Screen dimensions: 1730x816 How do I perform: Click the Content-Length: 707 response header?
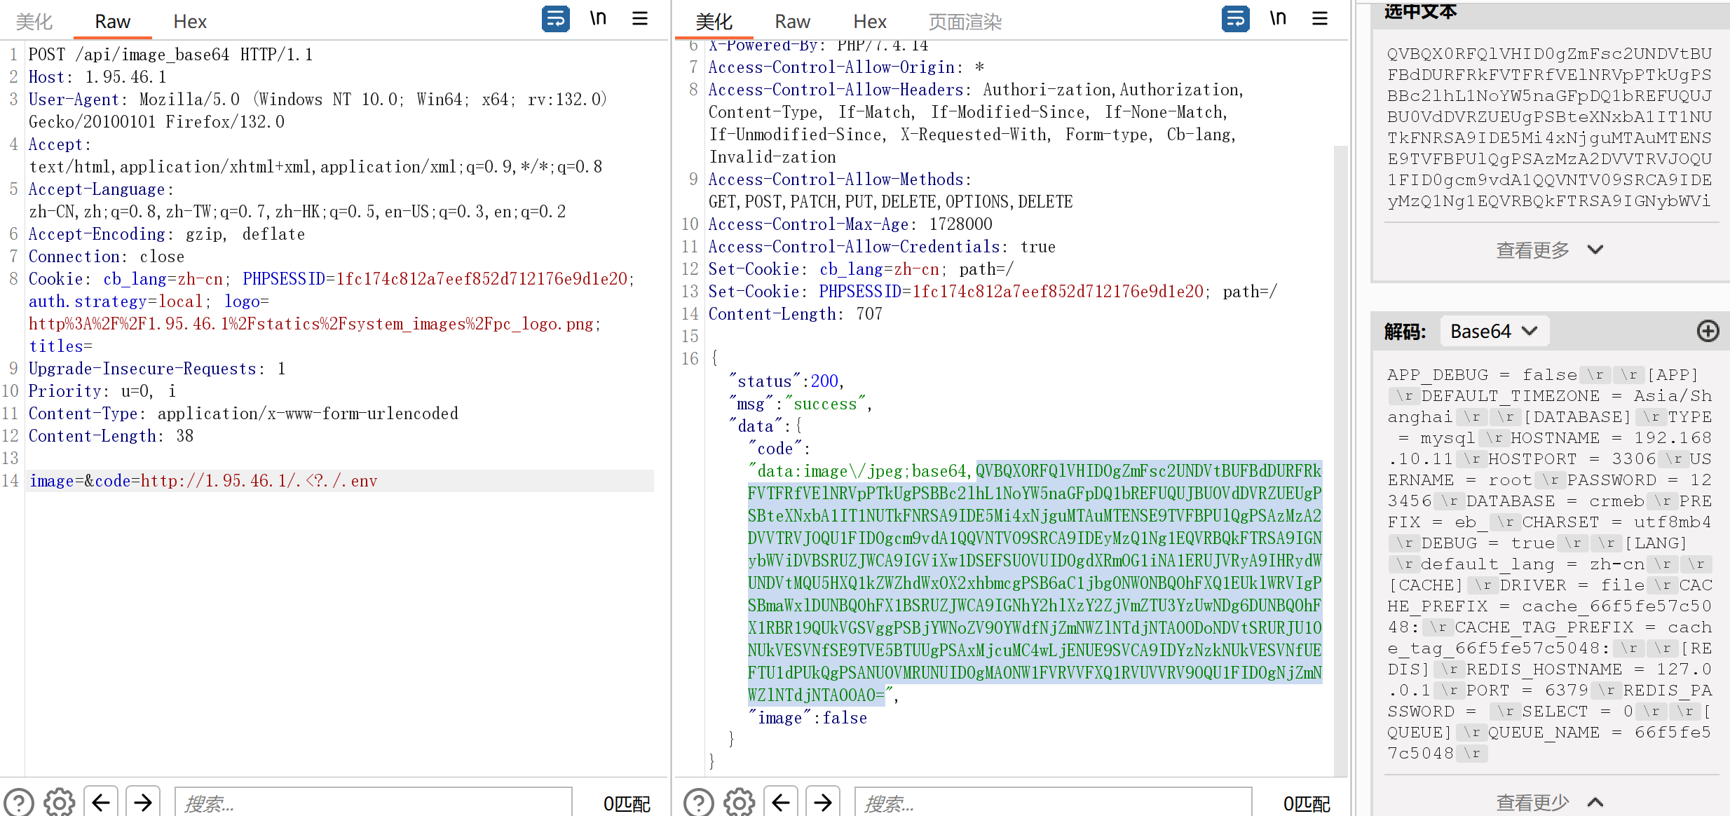796,314
